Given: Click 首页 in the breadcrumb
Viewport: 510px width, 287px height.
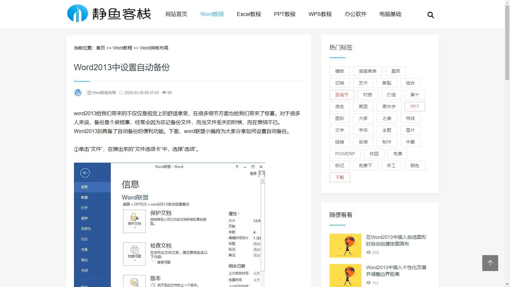Looking at the screenshot, I should point(100,48).
